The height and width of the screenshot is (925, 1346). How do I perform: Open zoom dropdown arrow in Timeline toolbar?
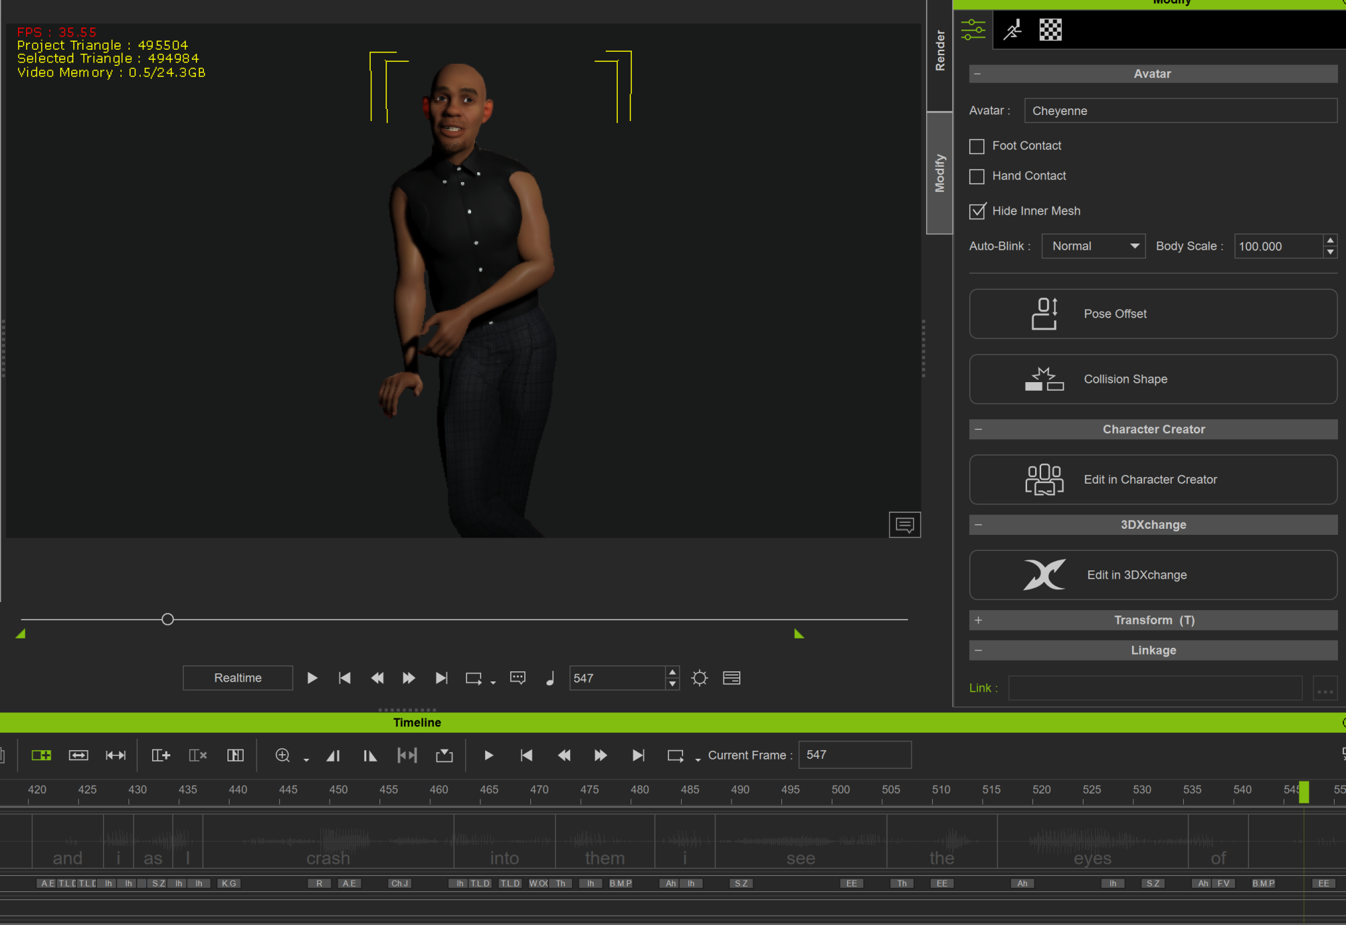[x=306, y=760]
